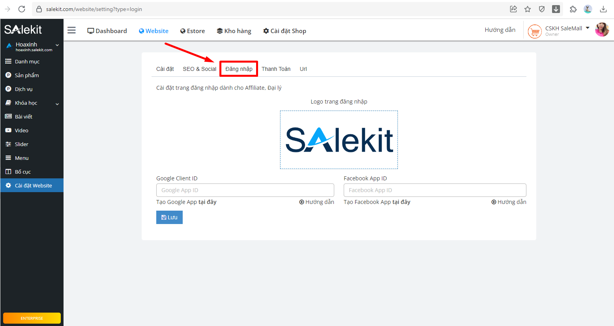Open Hướng dẫn guide under Google Client ID
The image size is (614, 326).
[317, 202]
